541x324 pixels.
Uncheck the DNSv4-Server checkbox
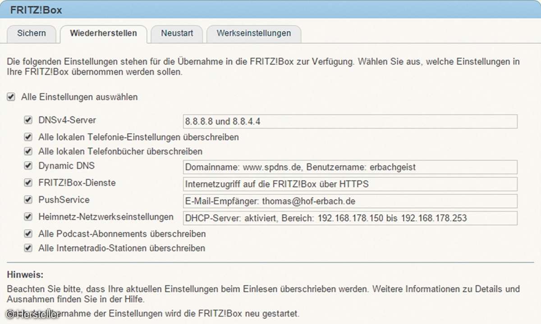(28, 120)
